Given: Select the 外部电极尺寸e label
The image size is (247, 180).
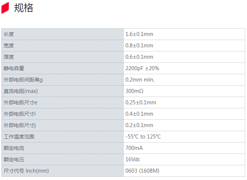Looking at the screenshot, I should pos(20,102).
